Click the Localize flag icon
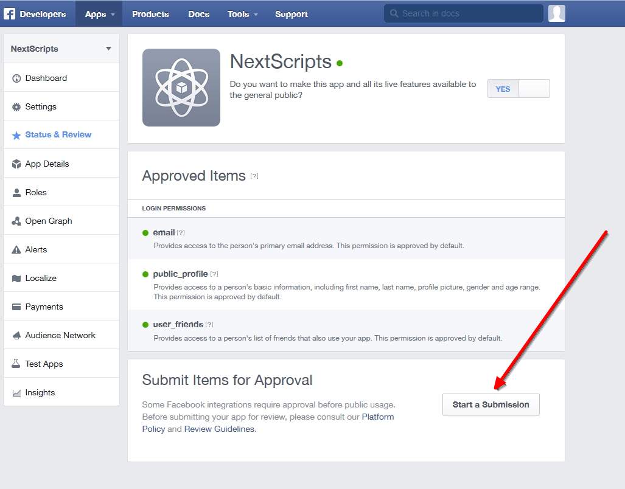The width and height of the screenshot is (625, 489). [x=16, y=279]
